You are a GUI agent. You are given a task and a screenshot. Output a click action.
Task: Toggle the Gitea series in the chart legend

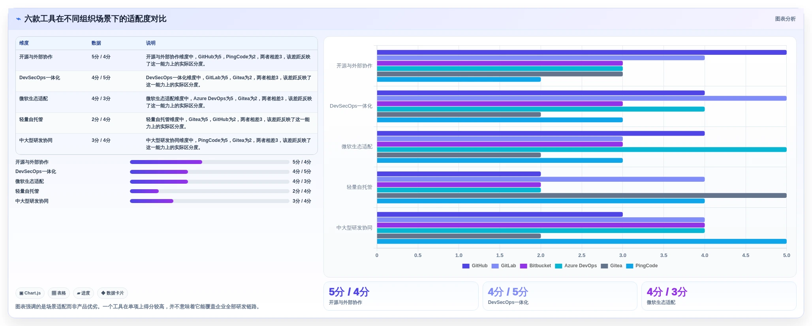(x=611, y=266)
